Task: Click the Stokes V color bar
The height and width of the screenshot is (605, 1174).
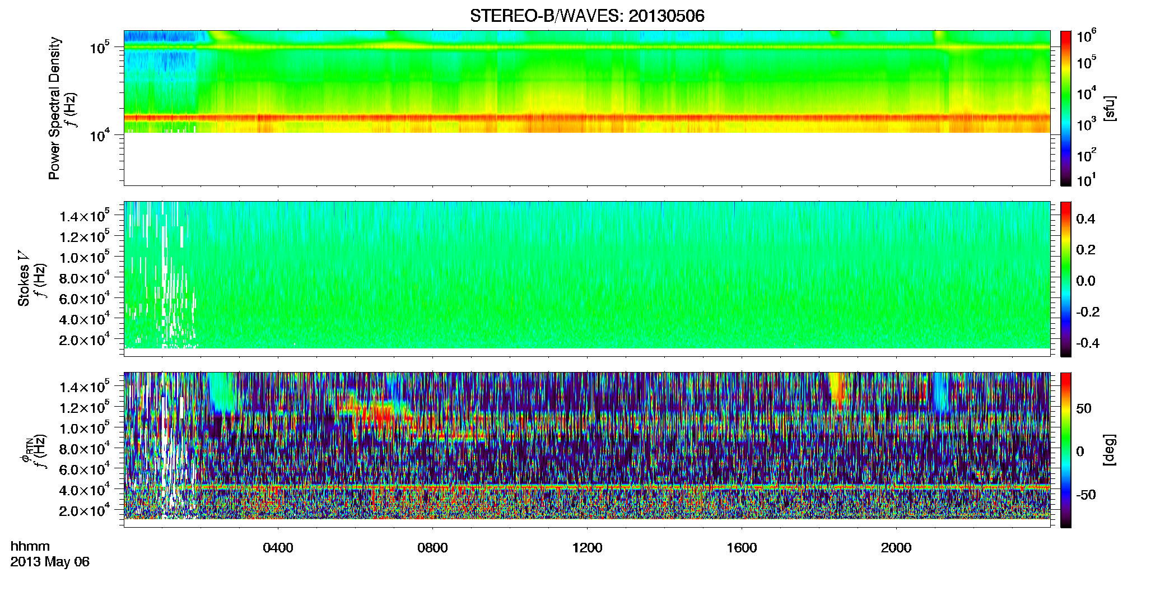Action: coord(1065,279)
